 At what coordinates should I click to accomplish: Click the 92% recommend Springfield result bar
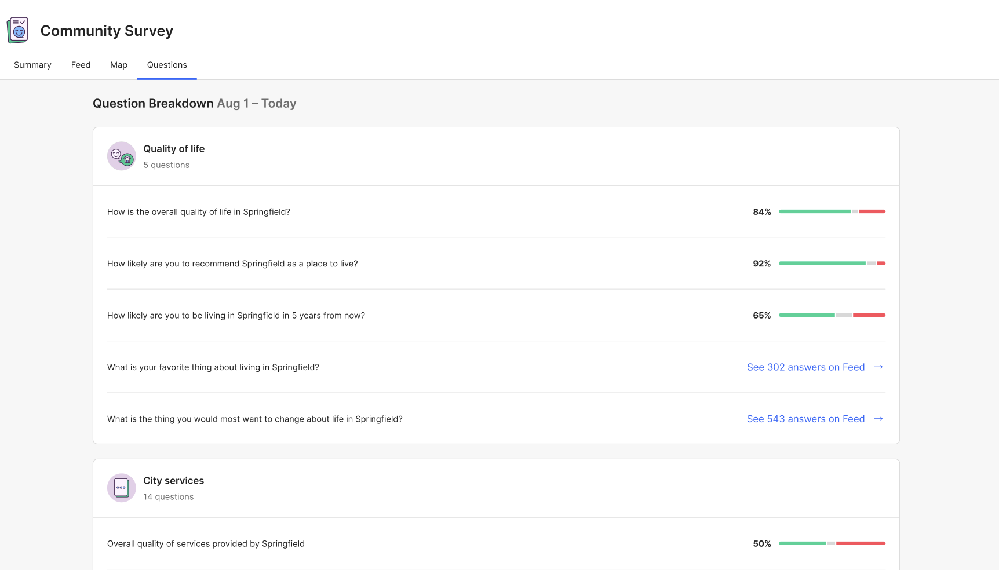832,264
